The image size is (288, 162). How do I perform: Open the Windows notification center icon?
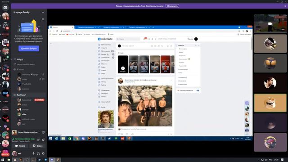282,160
